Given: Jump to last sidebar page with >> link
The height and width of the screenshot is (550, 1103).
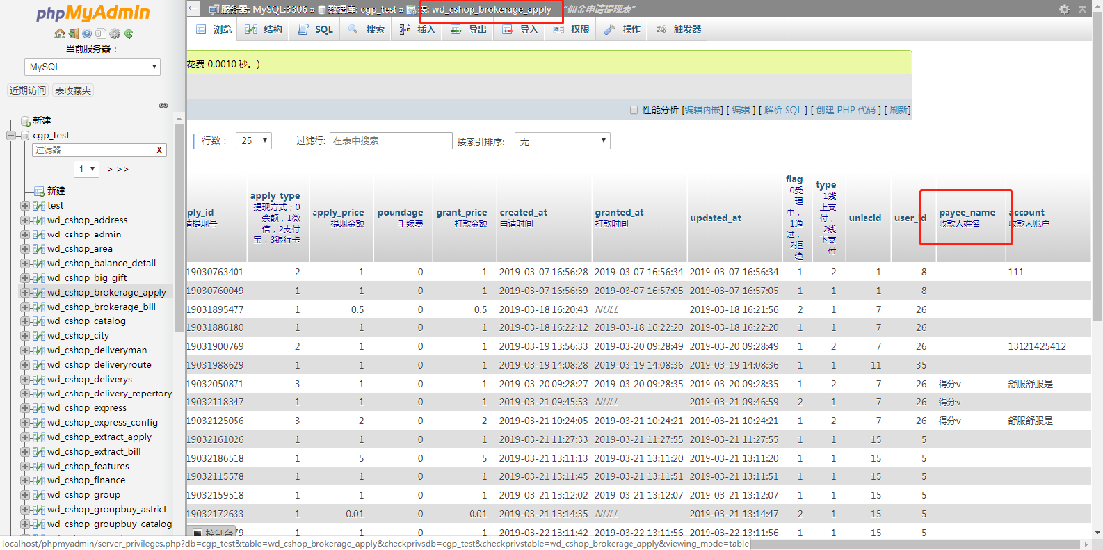Looking at the screenshot, I should click(123, 169).
